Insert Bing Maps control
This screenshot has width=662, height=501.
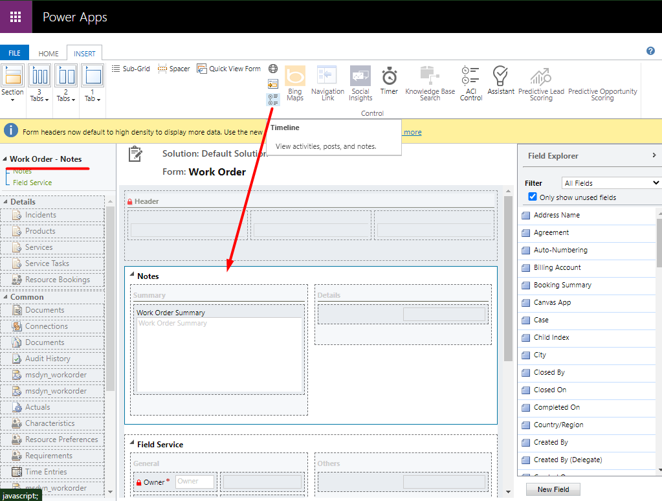click(x=295, y=83)
